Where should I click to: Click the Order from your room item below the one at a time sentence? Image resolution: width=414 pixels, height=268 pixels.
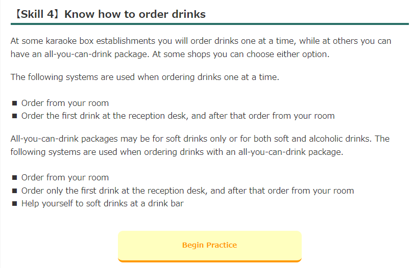pyautogui.click(x=65, y=103)
